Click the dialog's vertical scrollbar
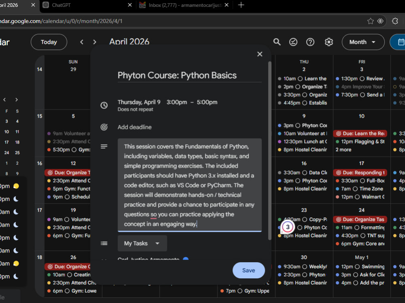The height and width of the screenshot is (303, 405). [270, 151]
